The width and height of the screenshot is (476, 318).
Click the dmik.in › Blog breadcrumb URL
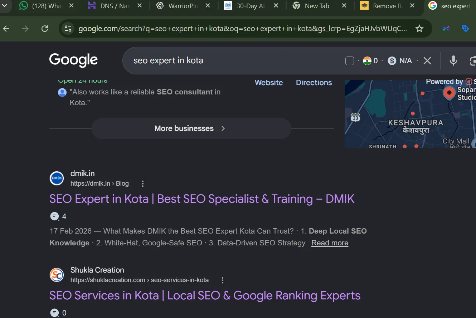pyautogui.click(x=99, y=184)
